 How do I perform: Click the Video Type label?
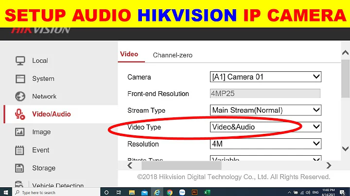[144, 127]
